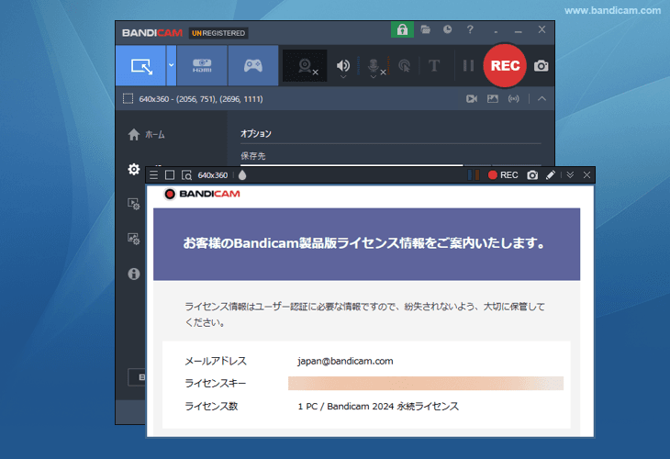The image size is (670, 459).
Task: Start recording from the small REC button
Action: pyautogui.click(x=503, y=174)
